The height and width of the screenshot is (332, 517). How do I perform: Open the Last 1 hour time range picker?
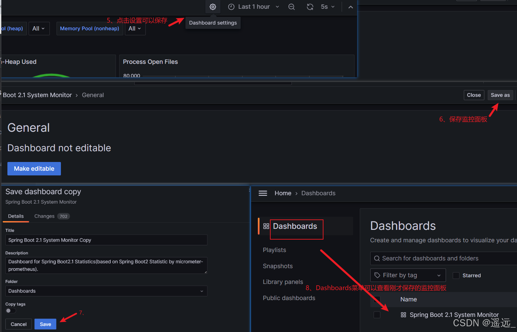coord(254,7)
